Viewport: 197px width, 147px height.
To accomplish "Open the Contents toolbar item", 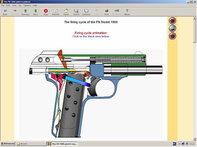I will point(86,12).
